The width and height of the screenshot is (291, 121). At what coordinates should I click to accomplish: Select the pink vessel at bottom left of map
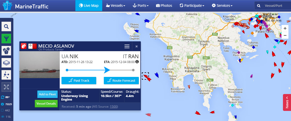coord(148,115)
